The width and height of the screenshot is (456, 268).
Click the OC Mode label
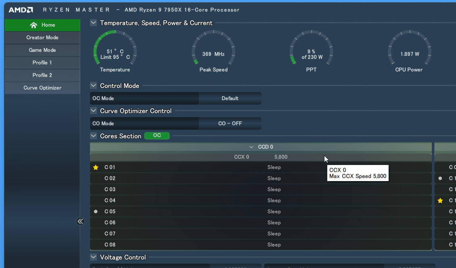point(103,98)
